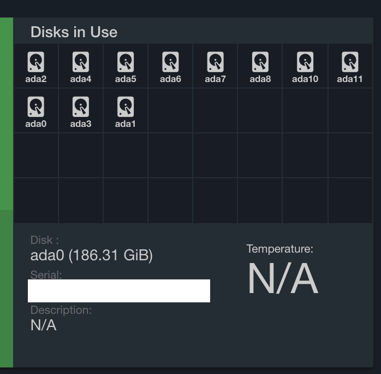This screenshot has width=381, height=374.
Task: Click the green pool status bar
Action: coord(7,192)
